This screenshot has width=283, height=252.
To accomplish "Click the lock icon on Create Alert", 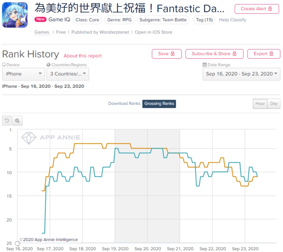I will [270, 9].
